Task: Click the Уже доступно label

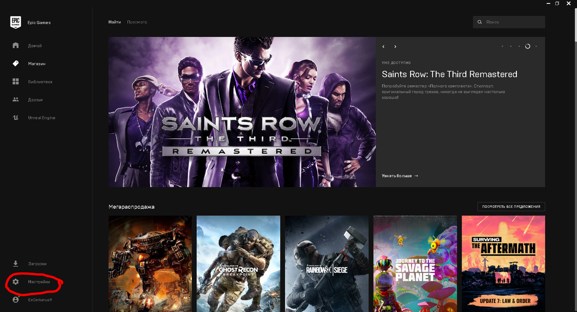Action: tap(396, 63)
